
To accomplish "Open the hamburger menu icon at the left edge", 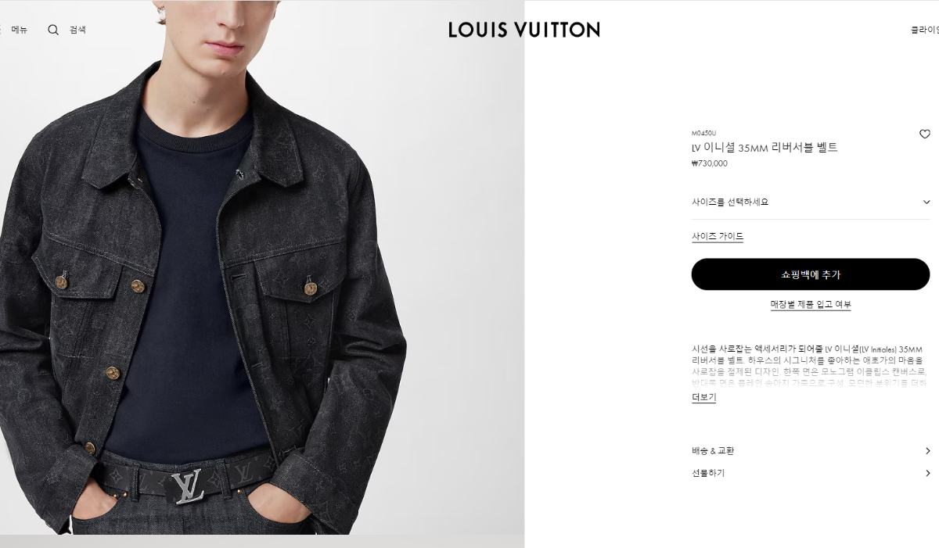I will click(x=1, y=30).
